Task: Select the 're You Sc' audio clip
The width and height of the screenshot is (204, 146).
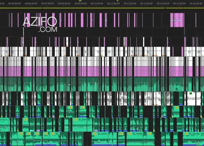Action: click(x=5, y=125)
